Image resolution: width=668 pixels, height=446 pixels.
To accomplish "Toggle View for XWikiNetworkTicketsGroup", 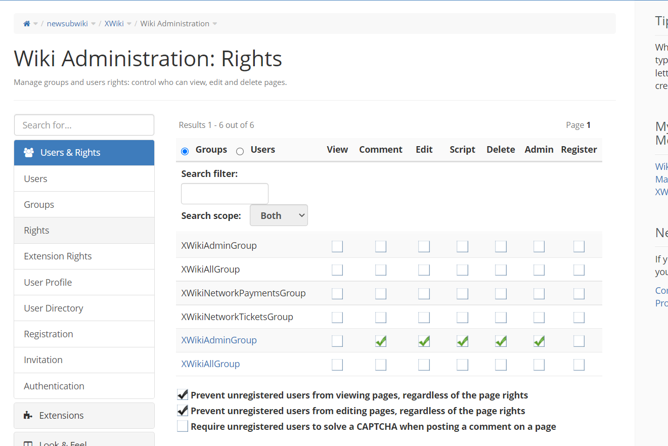I will 337,317.
